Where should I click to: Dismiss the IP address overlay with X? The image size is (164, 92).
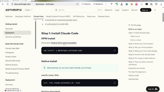point(20,90)
